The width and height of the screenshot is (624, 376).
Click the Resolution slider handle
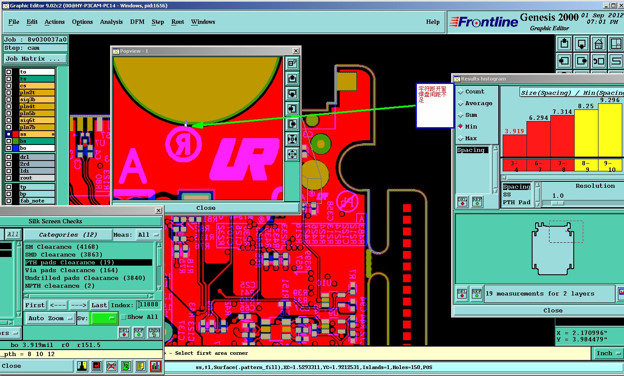[x=558, y=203]
